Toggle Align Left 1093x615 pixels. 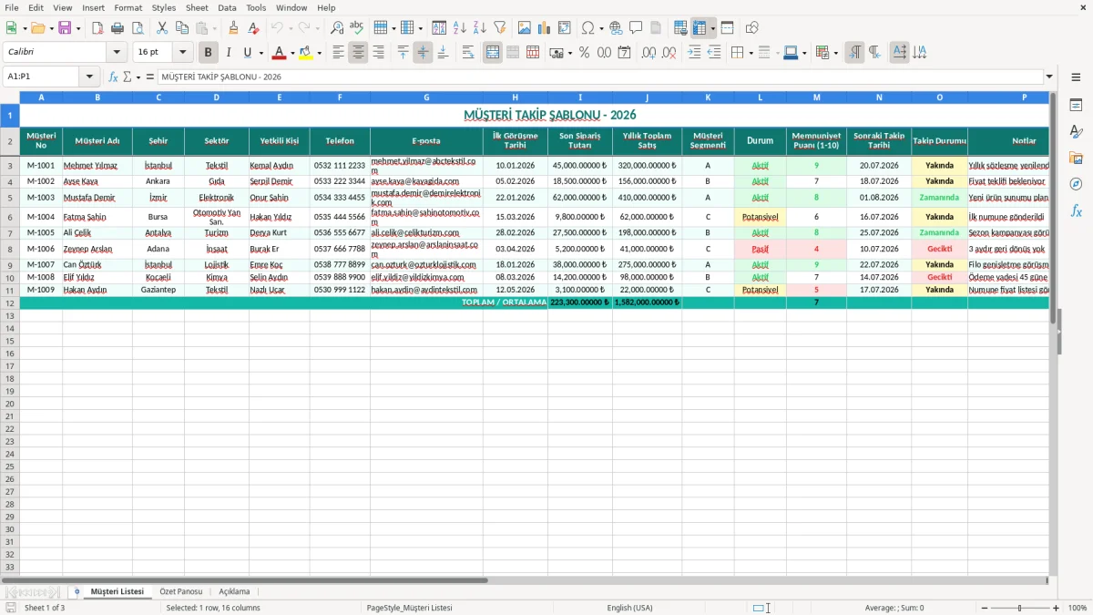point(338,53)
